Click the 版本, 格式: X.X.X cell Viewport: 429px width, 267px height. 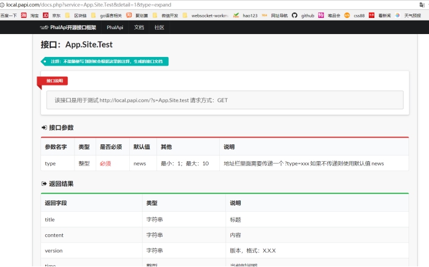point(253,251)
